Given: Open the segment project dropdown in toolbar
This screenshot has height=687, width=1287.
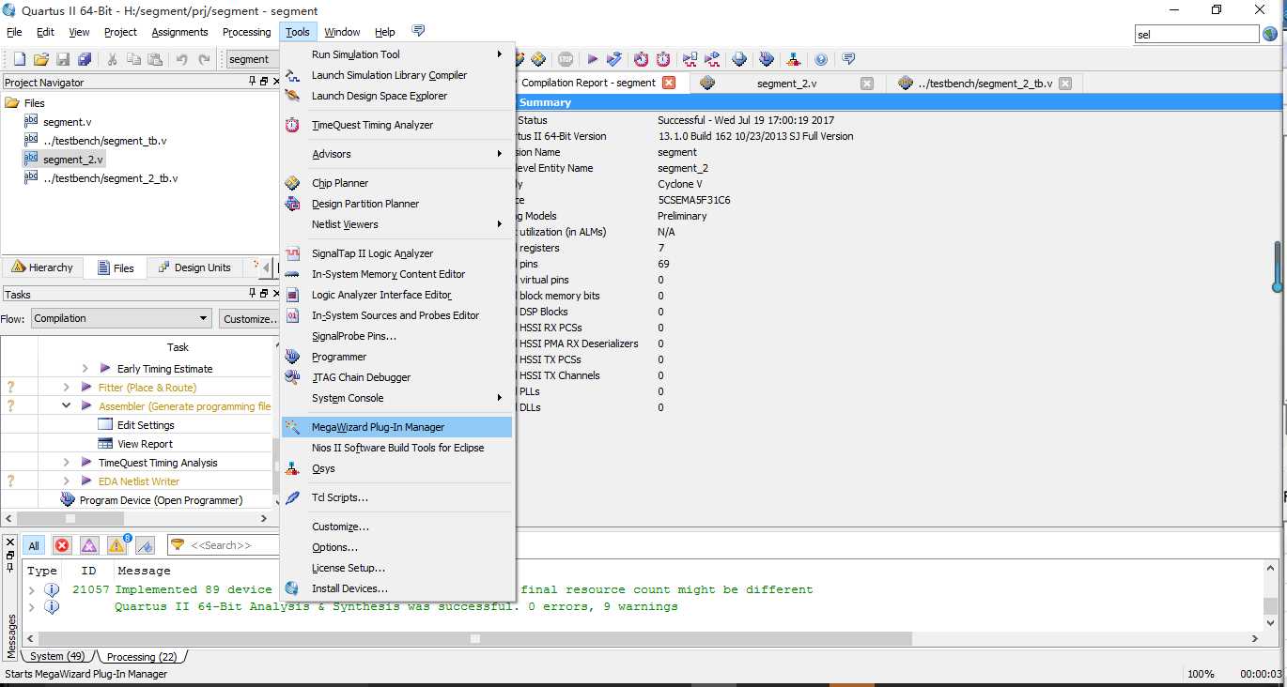Looking at the screenshot, I should 253,59.
